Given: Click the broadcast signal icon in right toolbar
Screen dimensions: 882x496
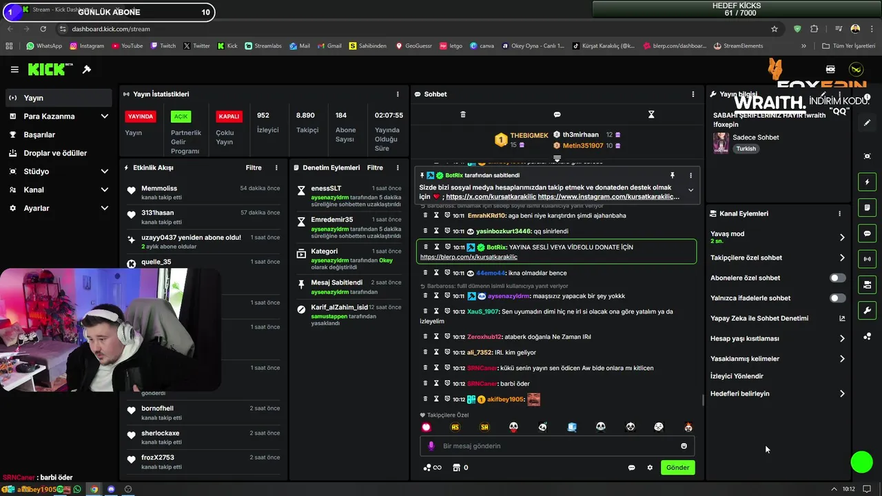Looking at the screenshot, I should click(867, 259).
